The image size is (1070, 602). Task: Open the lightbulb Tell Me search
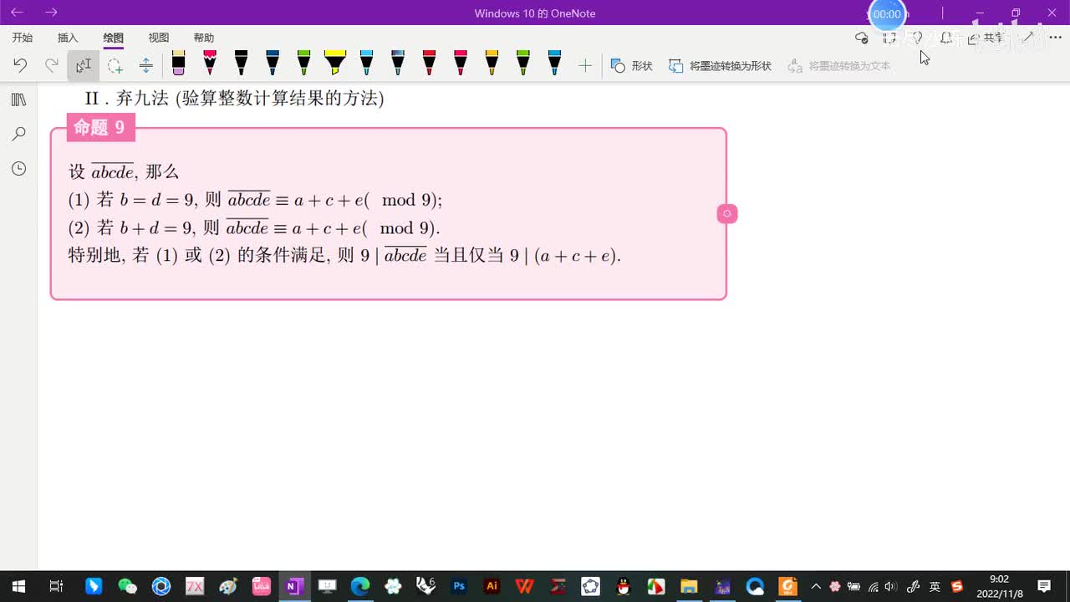tap(917, 38)
